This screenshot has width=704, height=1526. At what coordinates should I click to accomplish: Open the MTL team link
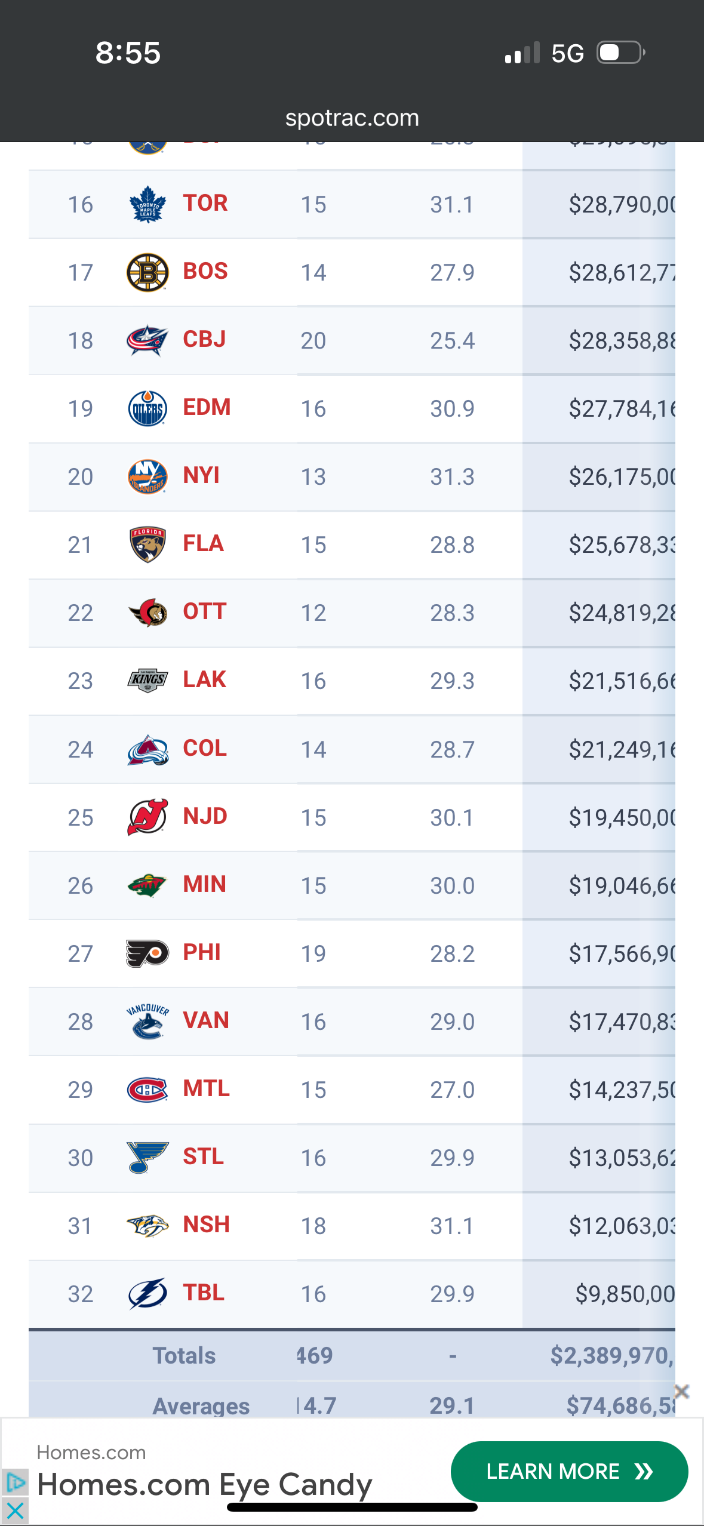point(206,1088)
